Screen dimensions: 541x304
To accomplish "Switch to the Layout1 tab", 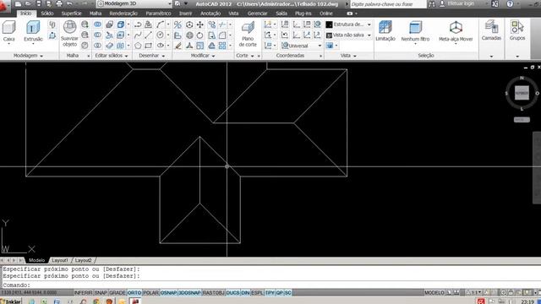I will point(60,260).
